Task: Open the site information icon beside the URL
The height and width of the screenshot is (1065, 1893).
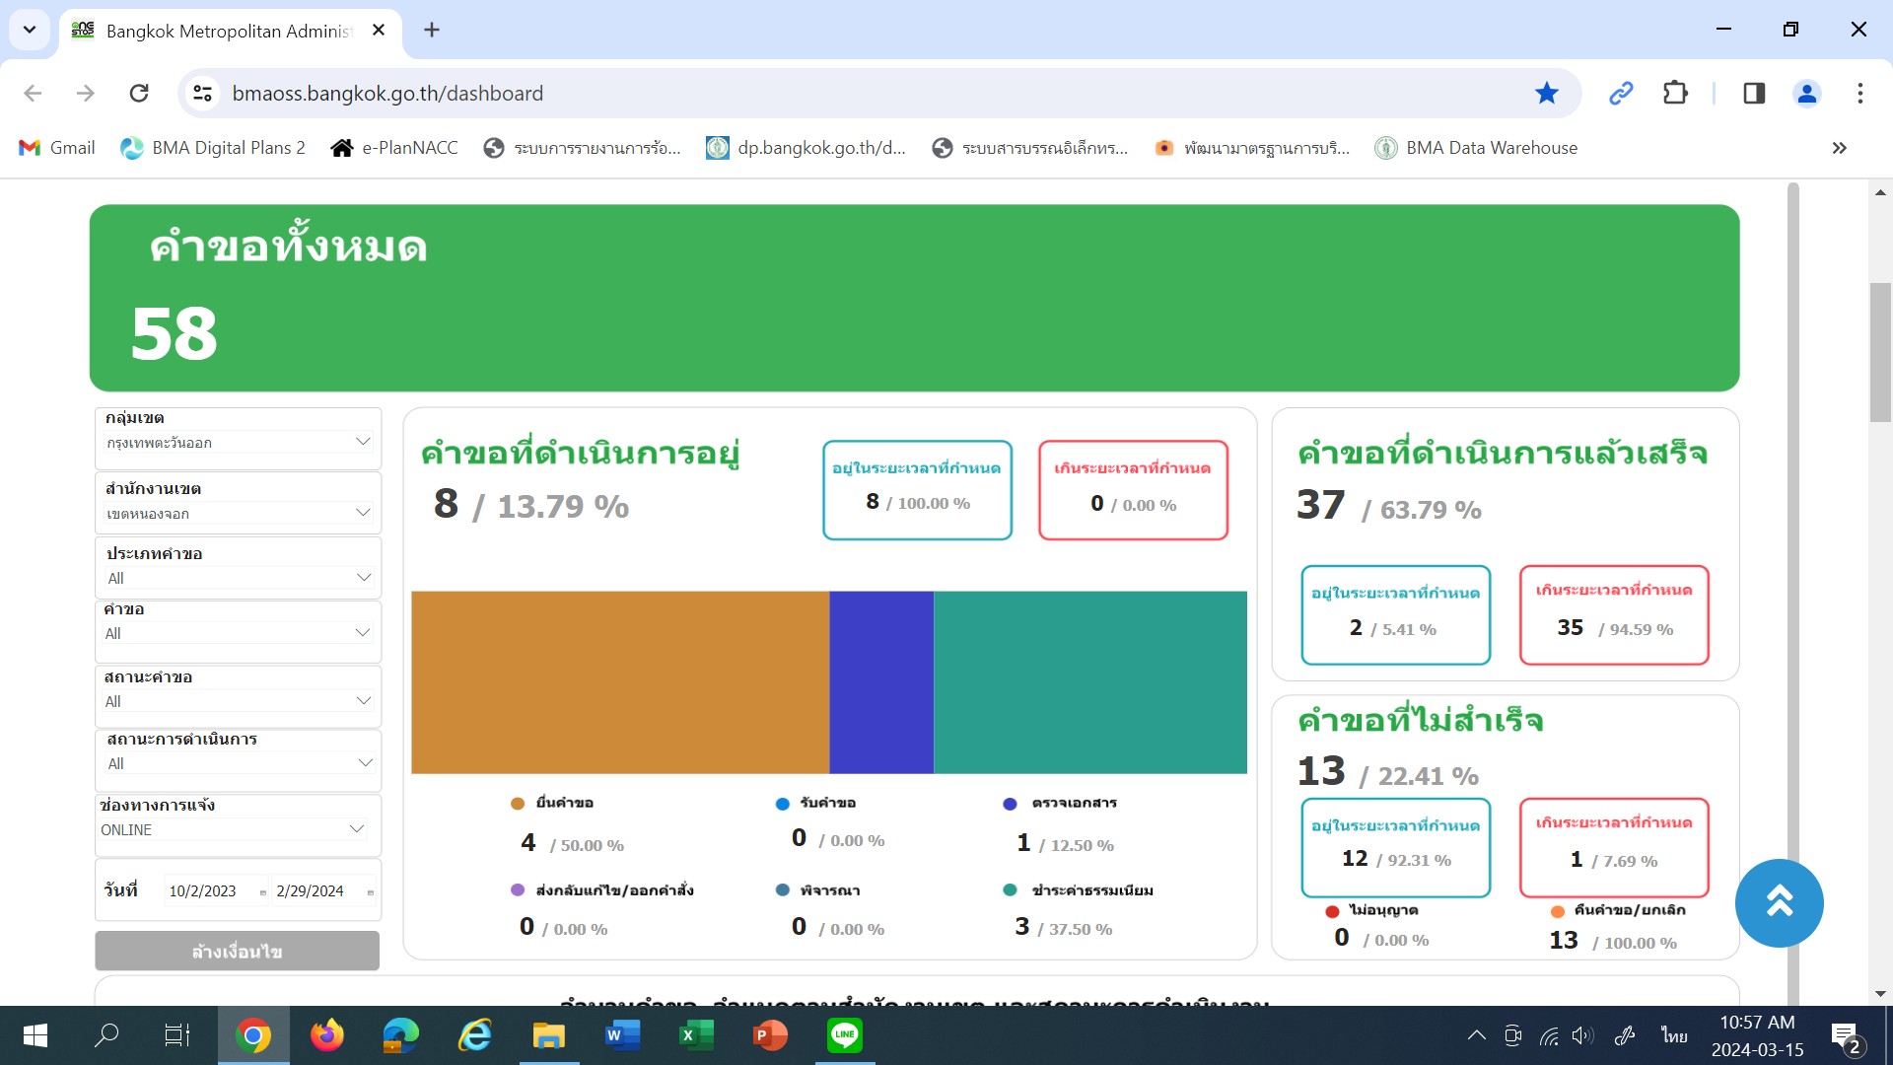Action: 202,93
